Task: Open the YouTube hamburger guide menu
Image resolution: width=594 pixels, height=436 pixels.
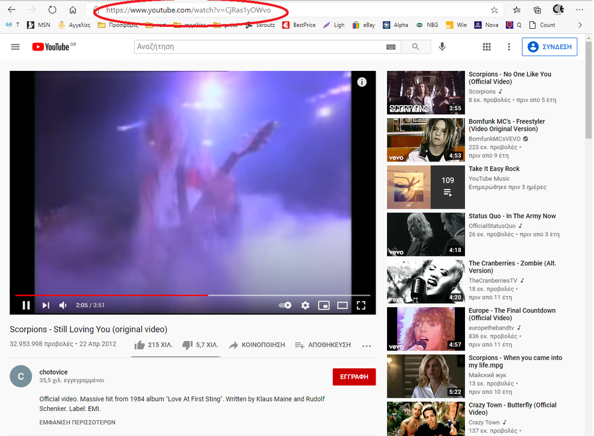Action: click(15, 47)
